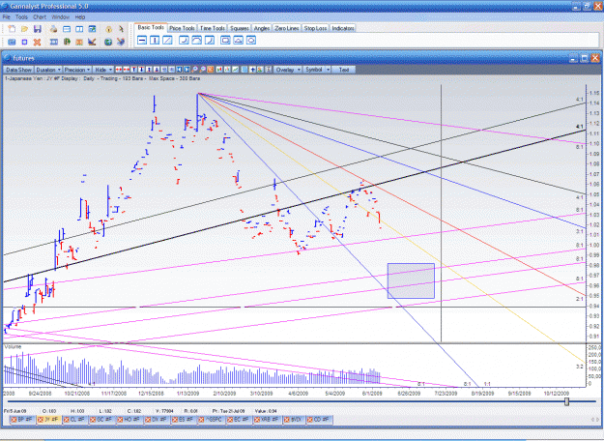Switch to the CD #F chart tab
This screenshot has height=441, width=604.
click(318, 420)
